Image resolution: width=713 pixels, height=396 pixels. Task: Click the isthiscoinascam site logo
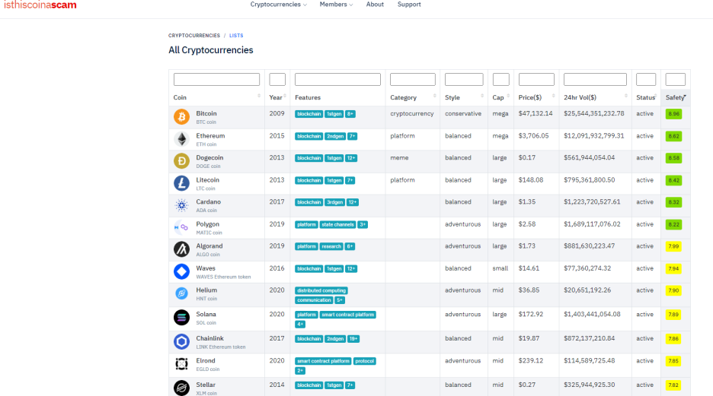point(40,5)
